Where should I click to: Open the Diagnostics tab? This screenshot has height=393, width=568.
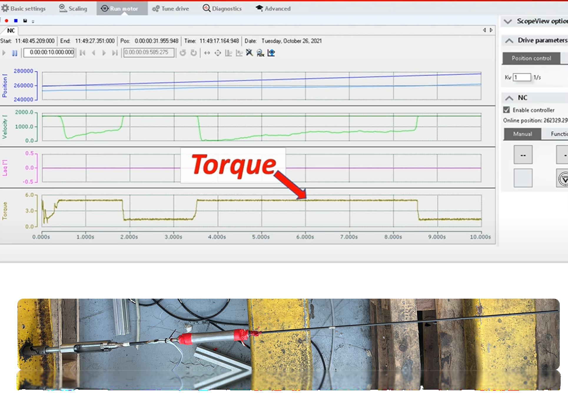(222, 9)
